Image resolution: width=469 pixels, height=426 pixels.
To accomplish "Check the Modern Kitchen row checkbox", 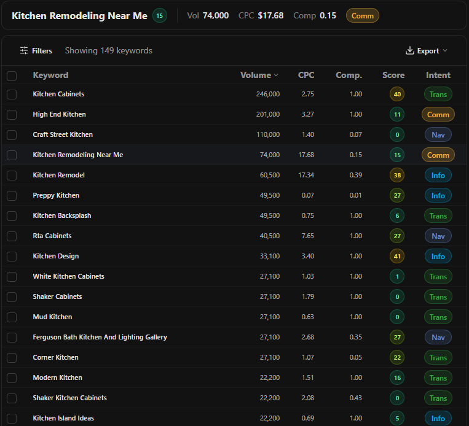I will click(12, 378).
